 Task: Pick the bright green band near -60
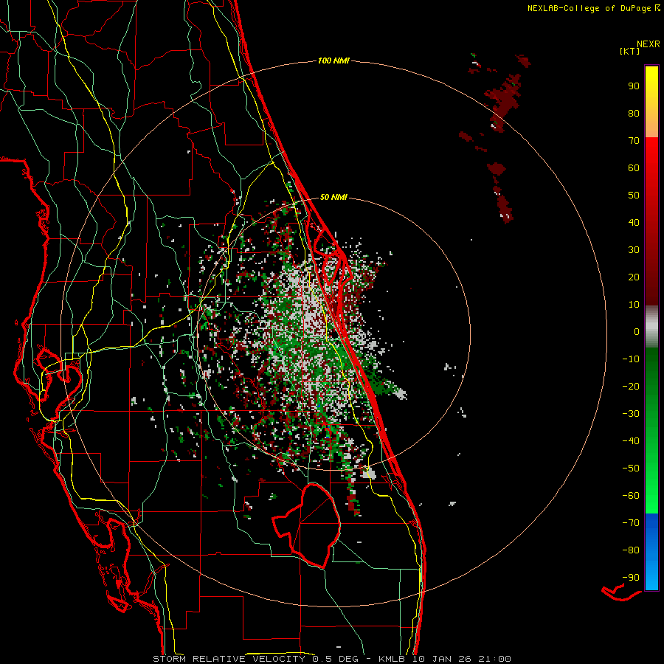651,496
